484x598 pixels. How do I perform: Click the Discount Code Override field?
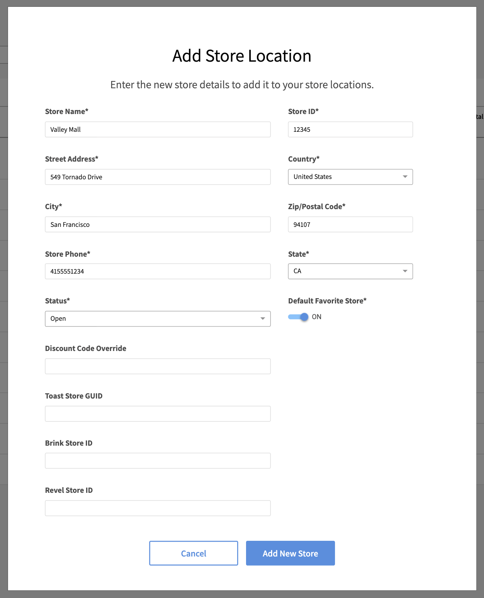coord(157,366)
